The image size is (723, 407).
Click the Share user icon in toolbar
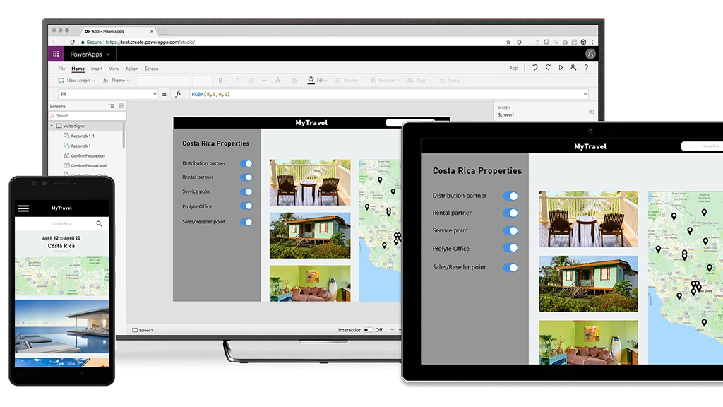coord(573,68)
